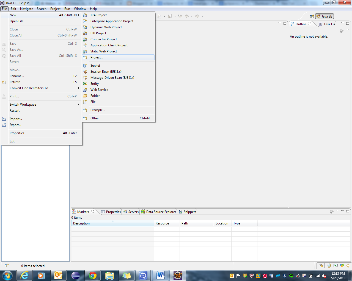Switch to the Servers tab
Screen dimensions: 352x281
(131, 212)
